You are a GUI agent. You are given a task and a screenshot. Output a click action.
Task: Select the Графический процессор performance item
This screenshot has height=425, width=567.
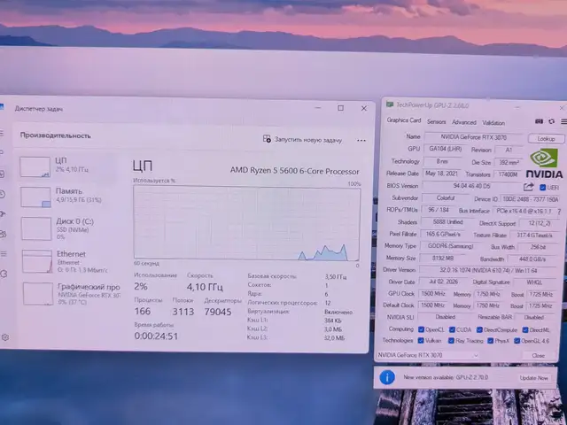(x=71, y=293)
